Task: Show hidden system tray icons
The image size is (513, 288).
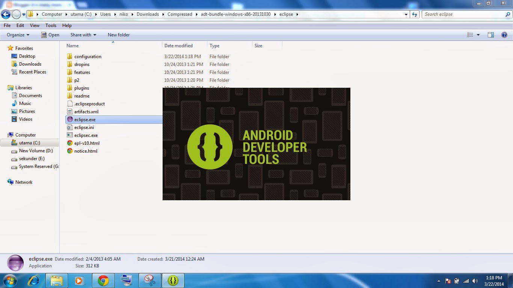Action: [x=439, y=281]
